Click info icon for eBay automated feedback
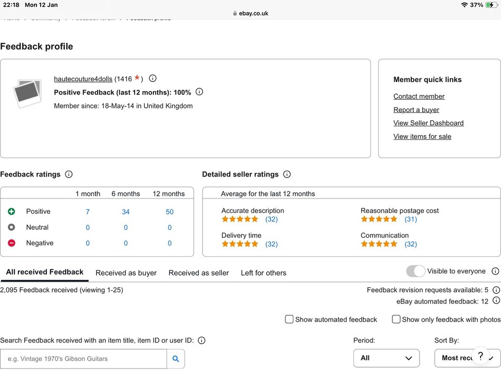Screen dimensions: 501x376 pos(496,301)
